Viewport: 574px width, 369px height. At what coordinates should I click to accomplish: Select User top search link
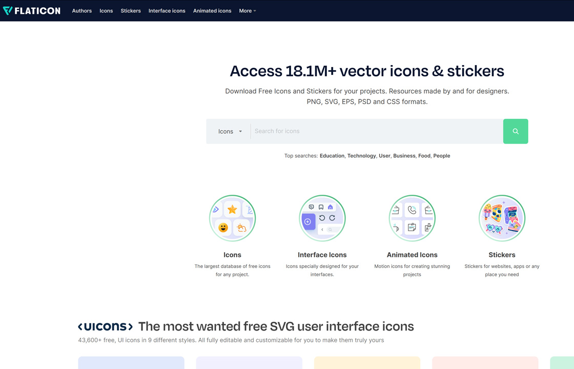(384, 156)
